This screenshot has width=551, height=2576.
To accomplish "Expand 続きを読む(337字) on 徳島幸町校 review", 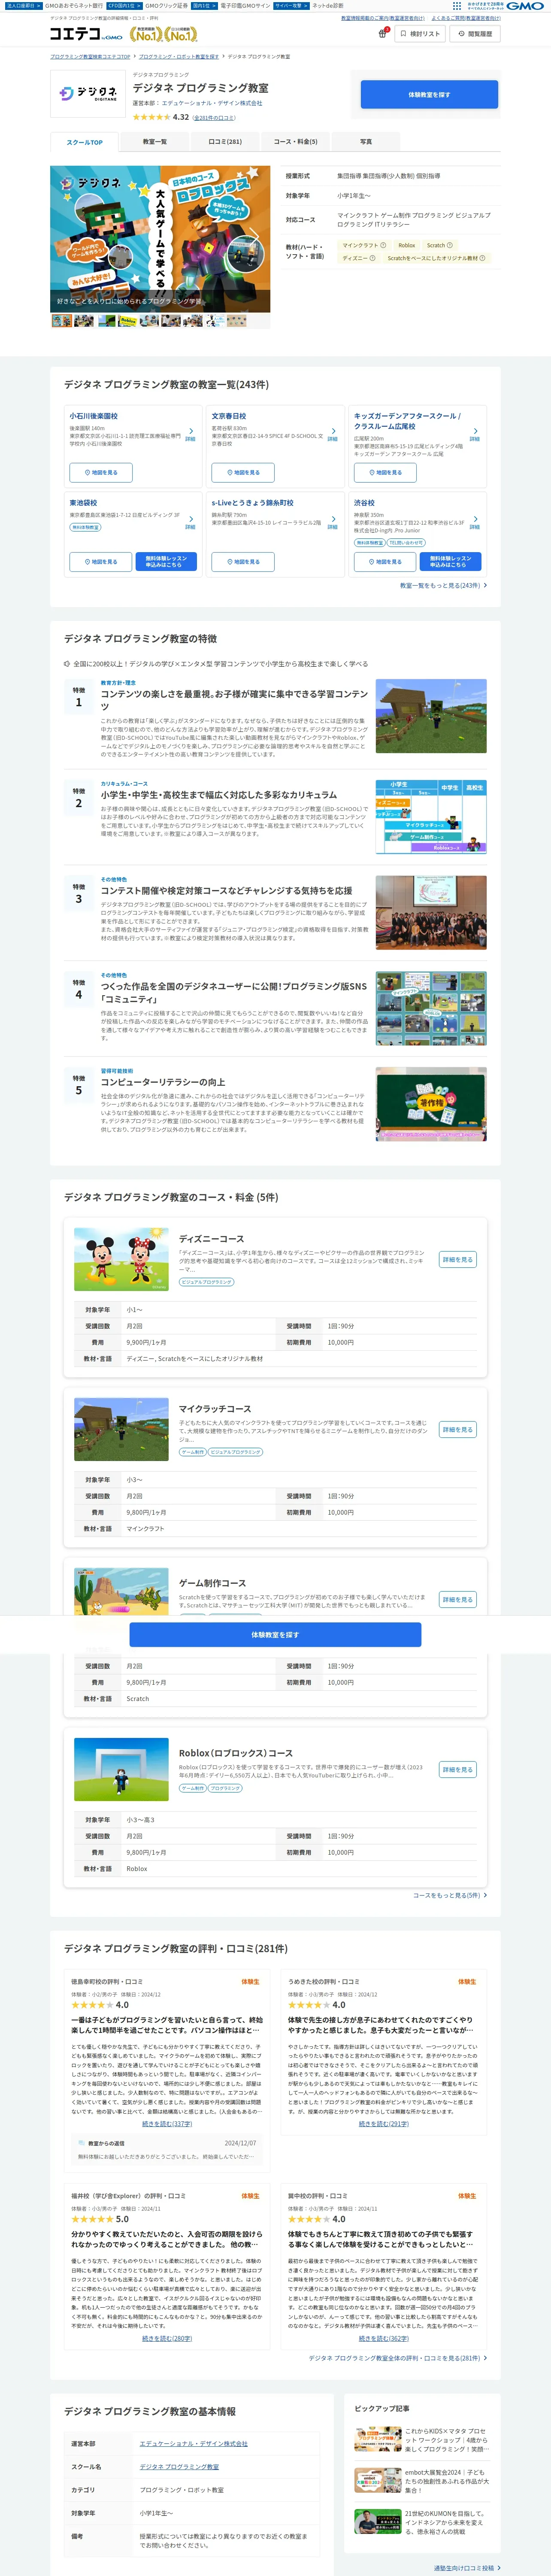I will (167, 2123).
